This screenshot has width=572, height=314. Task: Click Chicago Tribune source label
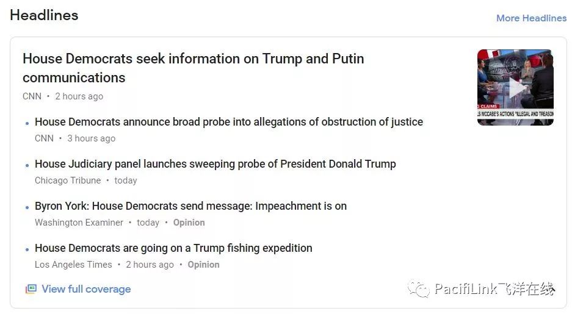coord(68,180)
